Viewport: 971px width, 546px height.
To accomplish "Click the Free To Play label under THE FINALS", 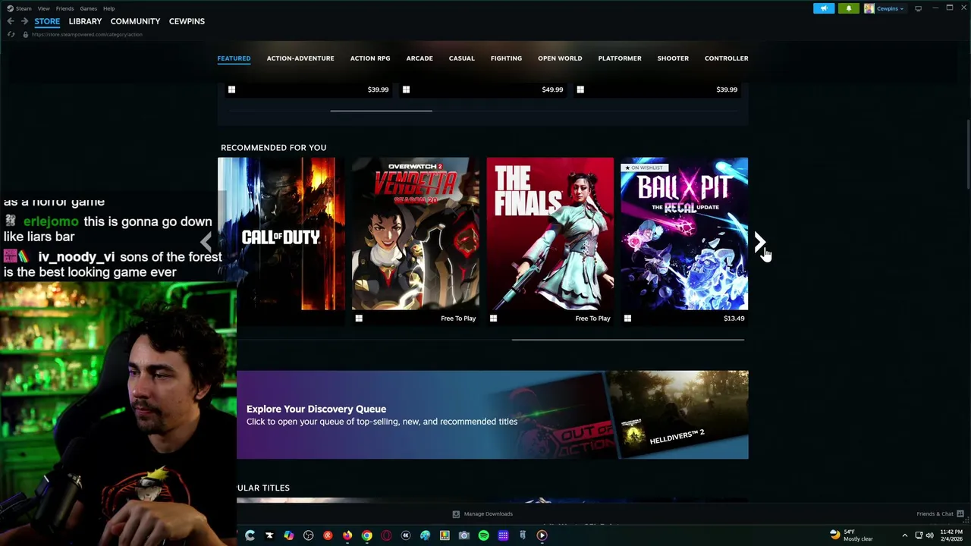I will pos(592,318).
